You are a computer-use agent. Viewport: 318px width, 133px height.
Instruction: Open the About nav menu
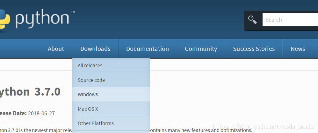[56, 49]
